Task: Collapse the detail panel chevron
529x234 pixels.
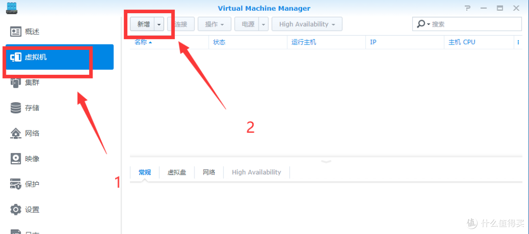Action: pos(326,161)
